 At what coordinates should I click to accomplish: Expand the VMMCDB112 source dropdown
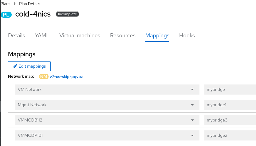coord(192,120)
